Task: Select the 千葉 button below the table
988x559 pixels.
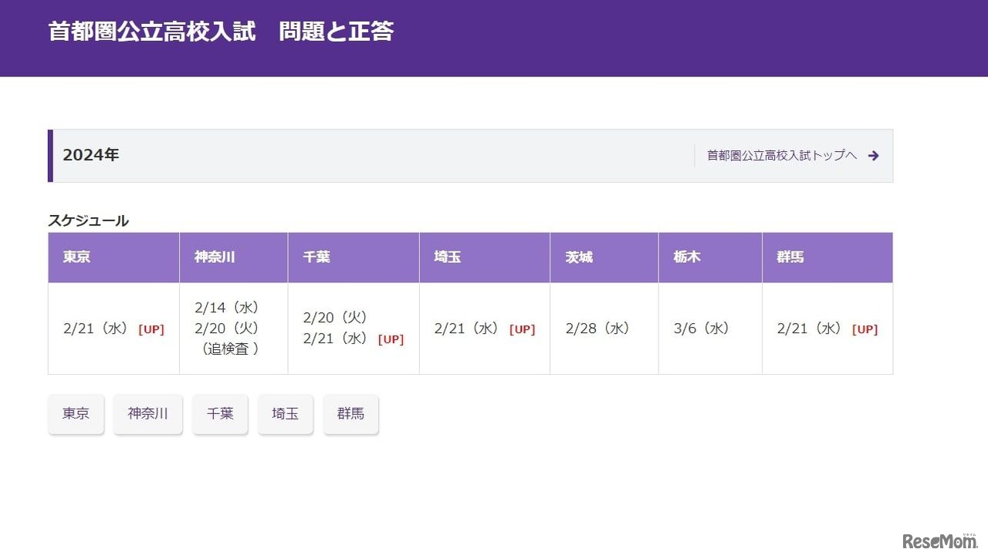Action: pos(220,414)
